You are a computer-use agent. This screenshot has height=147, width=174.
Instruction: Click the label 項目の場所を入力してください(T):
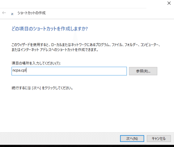coord(36,63)
